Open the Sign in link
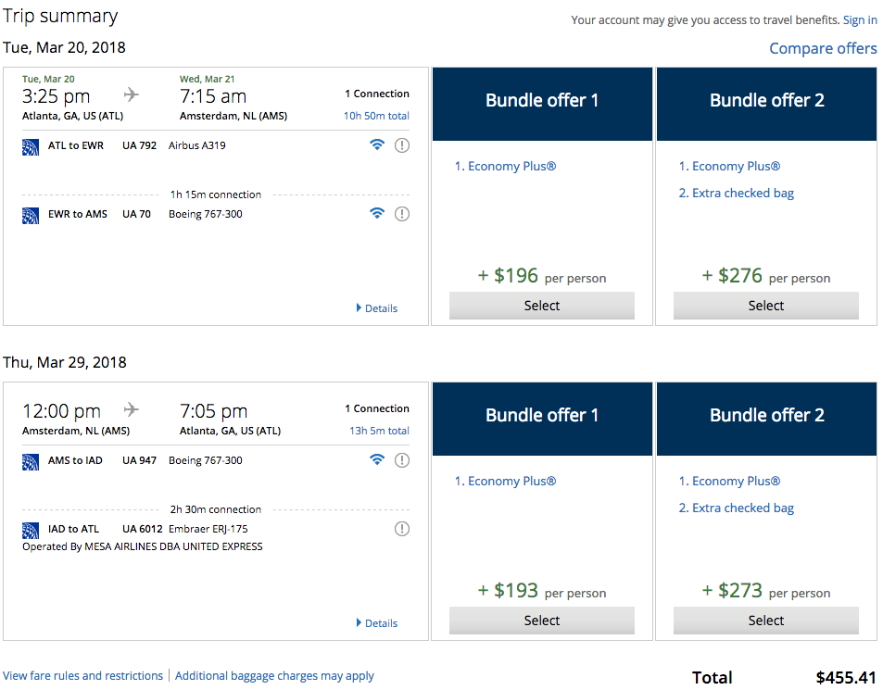The height and width of the screenshot is (690, 883). [860, 20]
